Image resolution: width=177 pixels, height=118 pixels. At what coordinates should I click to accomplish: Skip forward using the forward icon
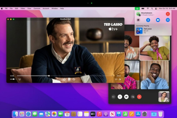(74, 79)
